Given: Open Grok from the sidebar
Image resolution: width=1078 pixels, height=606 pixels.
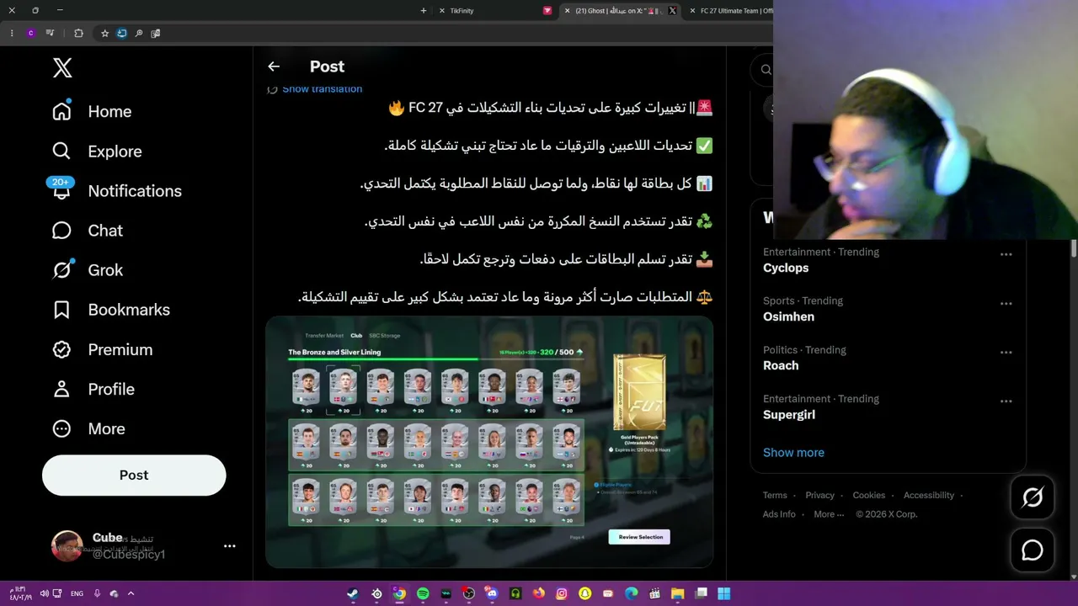Looking at the screenshot, I should pyautogui.click(x=87, y=270).
